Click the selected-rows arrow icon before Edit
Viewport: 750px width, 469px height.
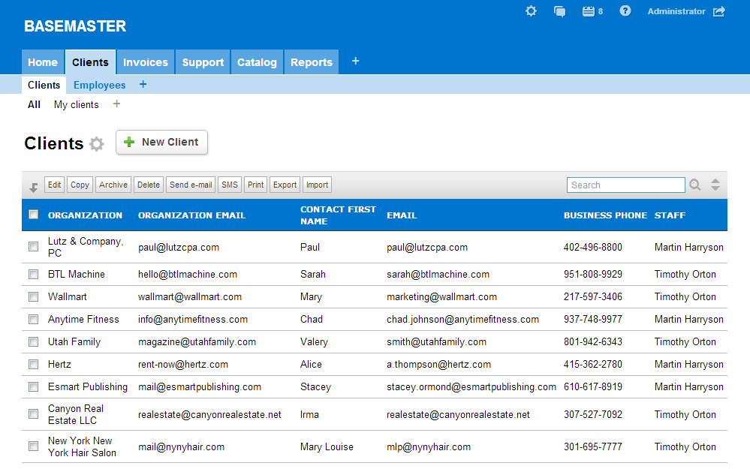tap(34, 188)
